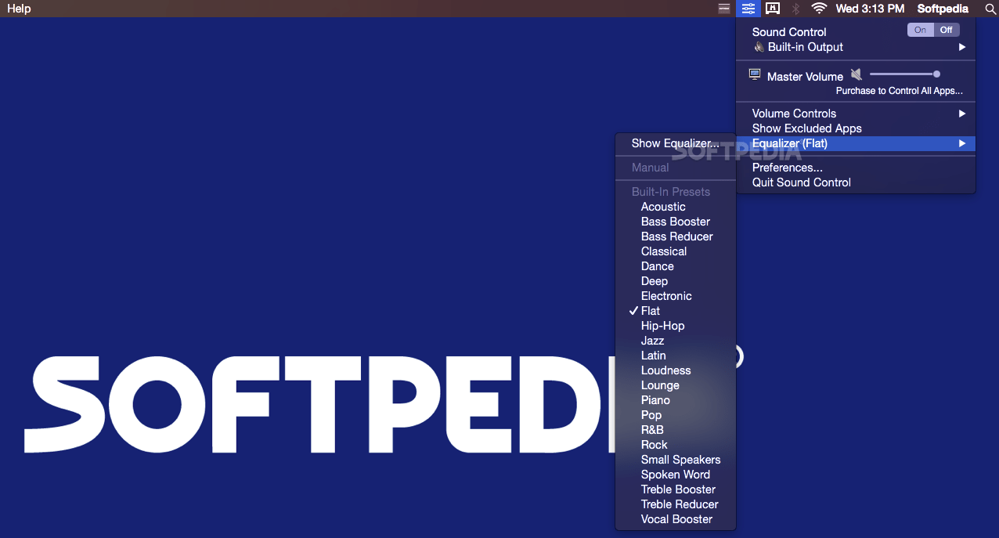Viewport: 999px width, 538px height.
Task: Turn Sound Control On
Action: pos(920,30)
